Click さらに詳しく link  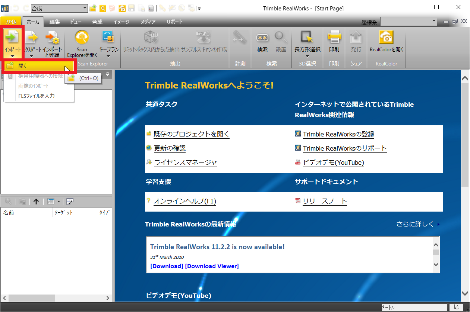(415, 224)
